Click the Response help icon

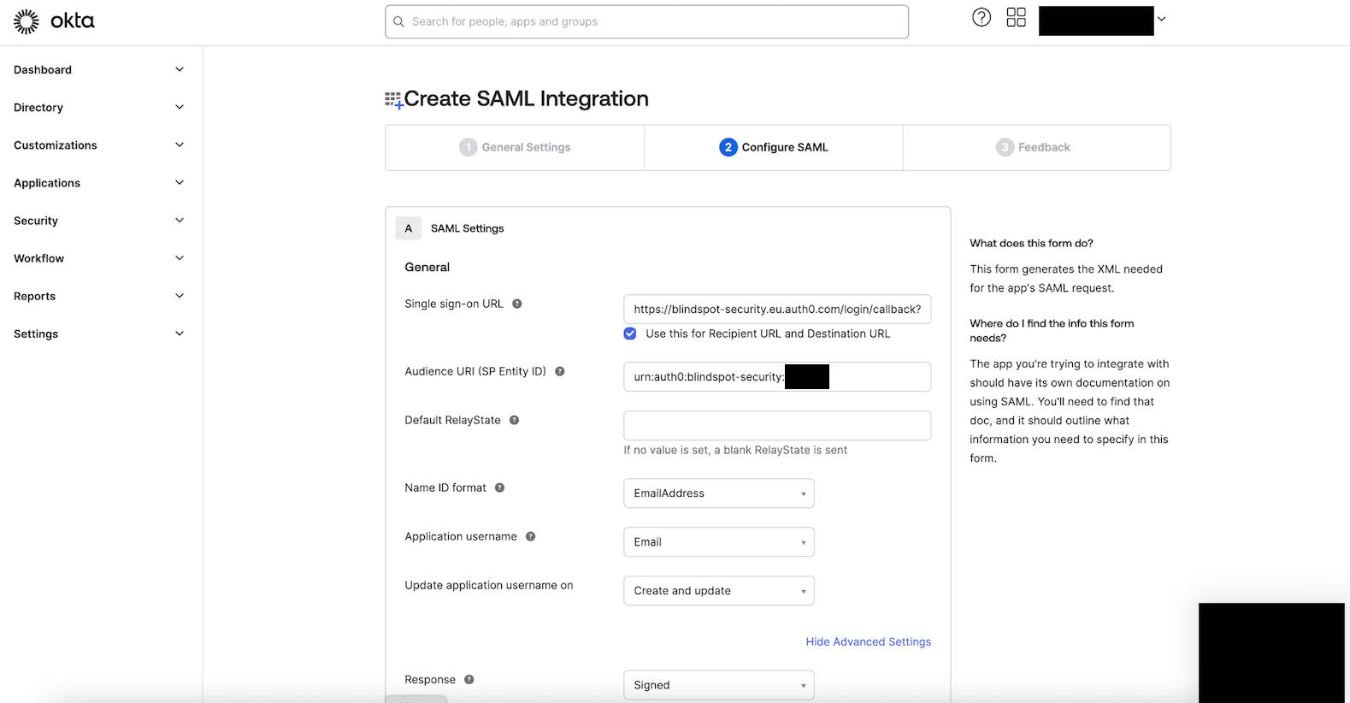469,680
